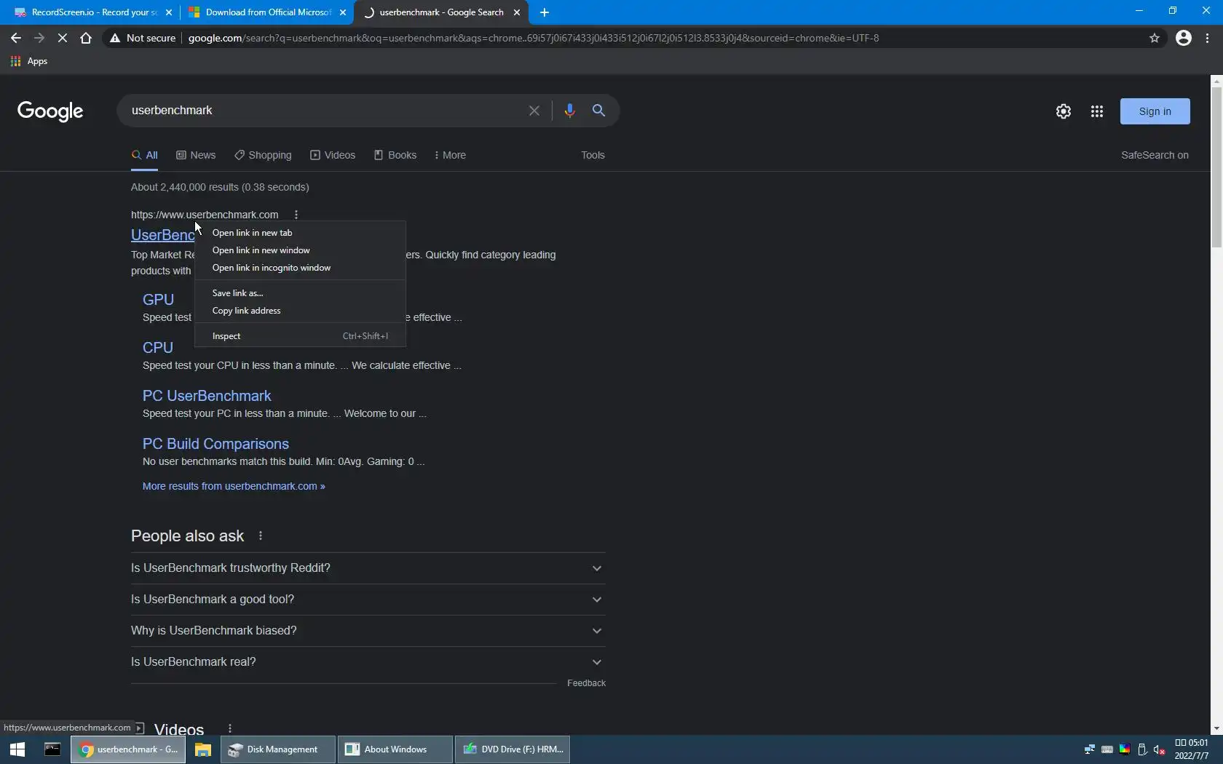Select Copy link address
Screen dimensions: 1223x764
click(300, 311)
